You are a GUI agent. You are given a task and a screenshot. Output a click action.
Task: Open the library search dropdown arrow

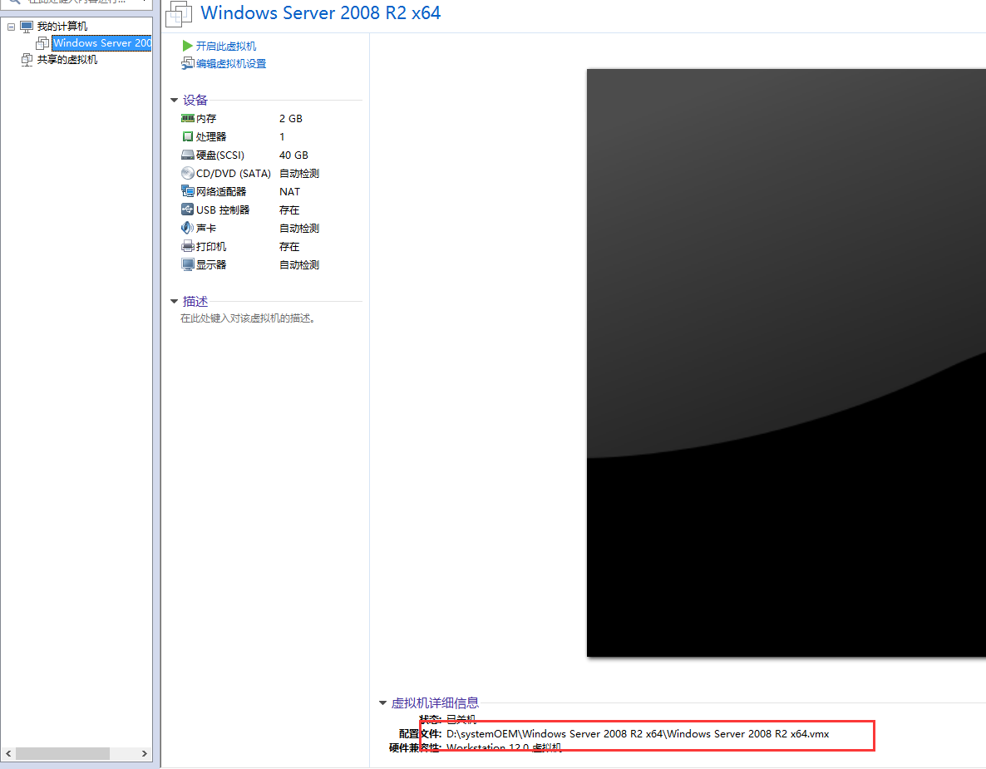(145, 2)
